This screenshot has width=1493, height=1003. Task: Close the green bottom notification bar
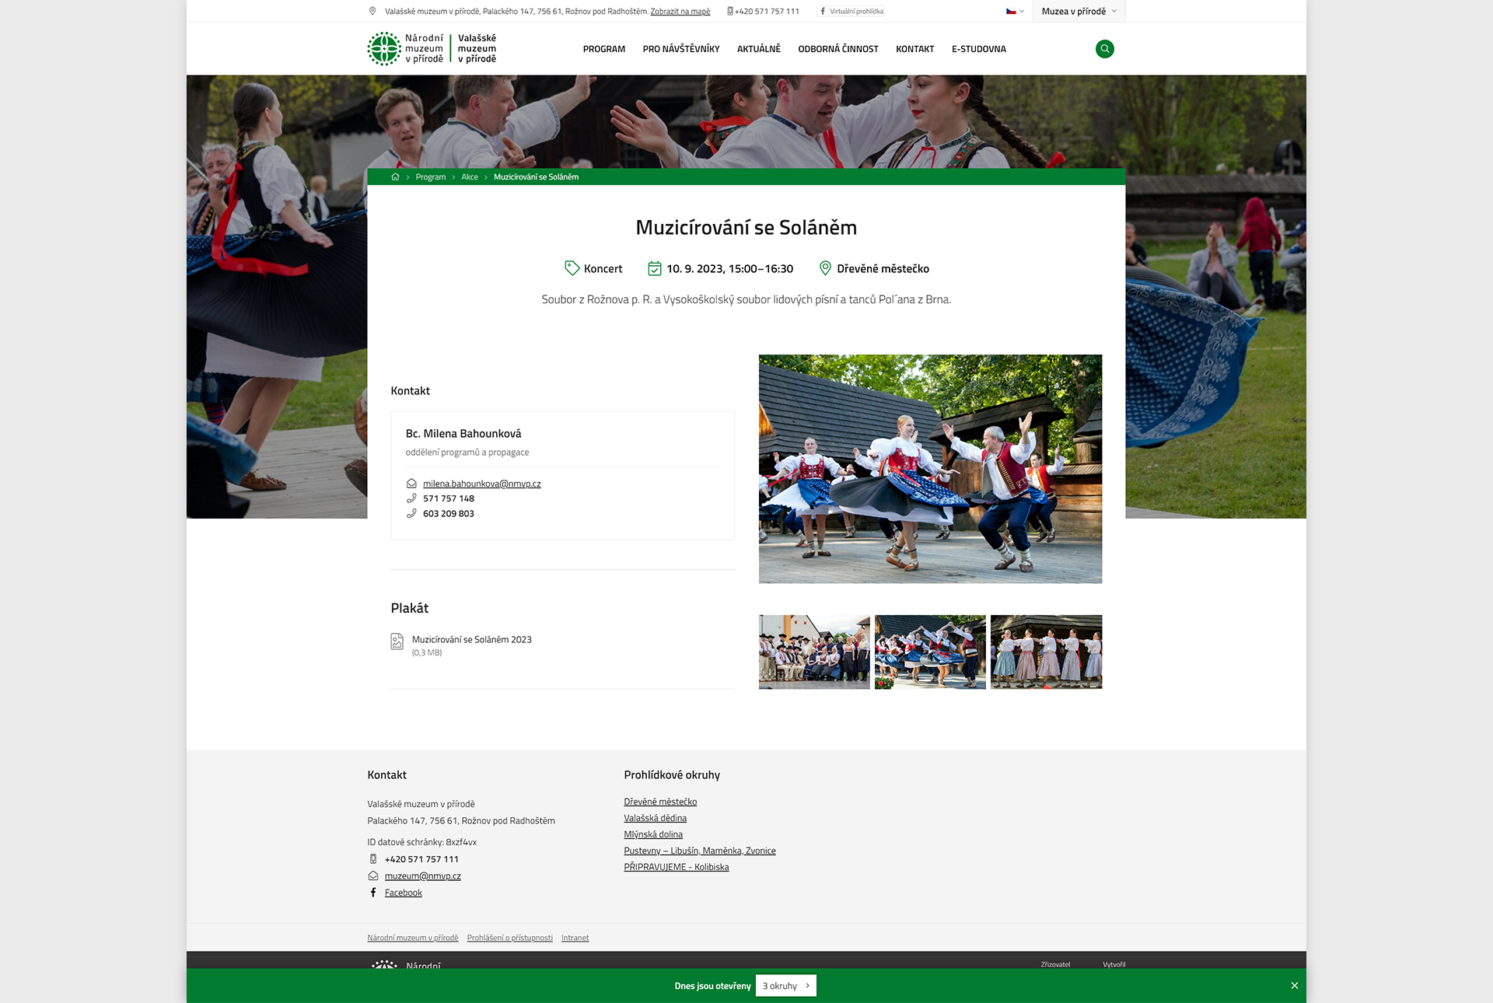coord(1295,986)
